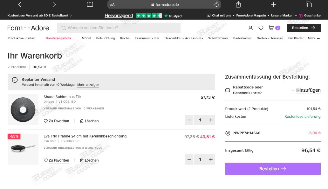328x189 pixels.
Task: Open the Safari share sheet icon
Action: click(238, 4)
